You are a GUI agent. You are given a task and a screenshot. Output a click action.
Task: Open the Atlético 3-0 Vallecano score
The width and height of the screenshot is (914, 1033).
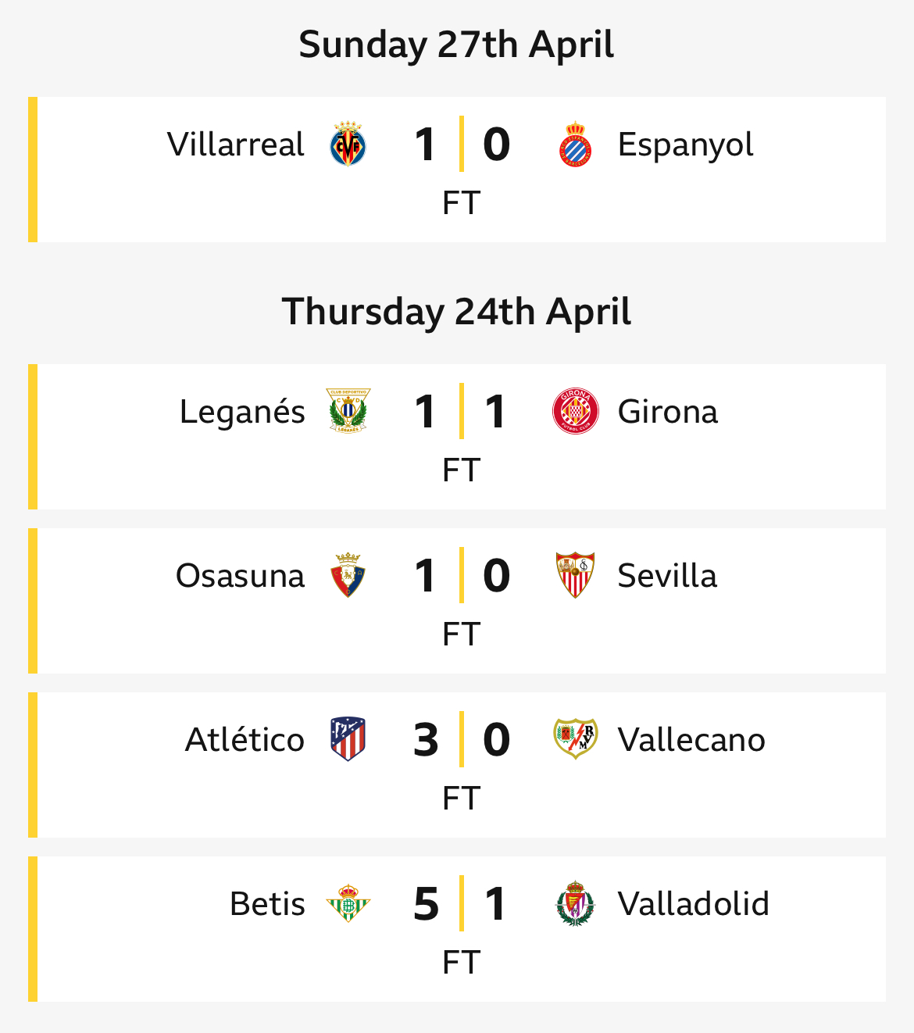462,739
